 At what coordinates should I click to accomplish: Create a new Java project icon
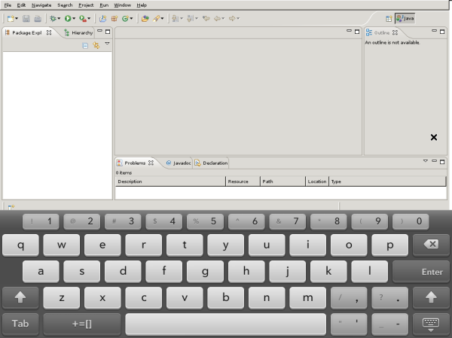[102, 19]
